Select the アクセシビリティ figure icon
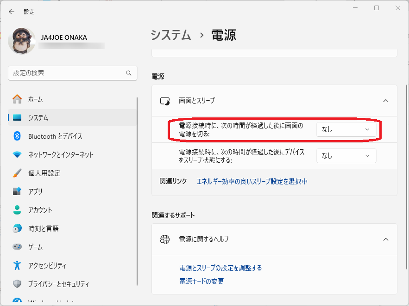Screen dimensions: 409x306 pyautogui.click(x=17, y=265)
